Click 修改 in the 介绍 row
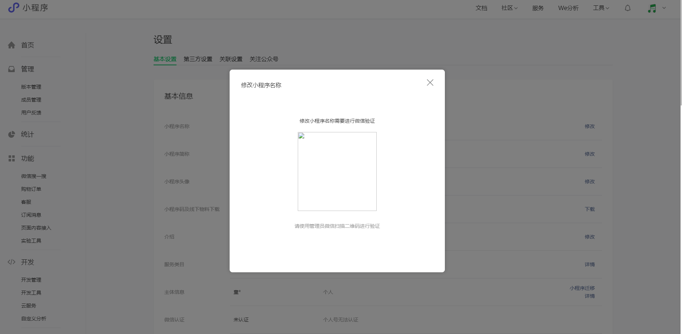 pyautogui.click(x=590, y=237)
